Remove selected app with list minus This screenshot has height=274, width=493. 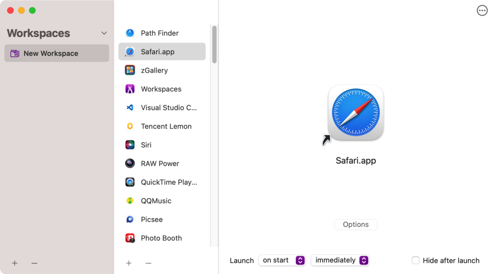148,263
